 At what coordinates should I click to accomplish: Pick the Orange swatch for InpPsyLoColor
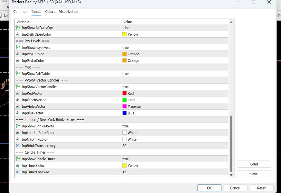[124, 60]
